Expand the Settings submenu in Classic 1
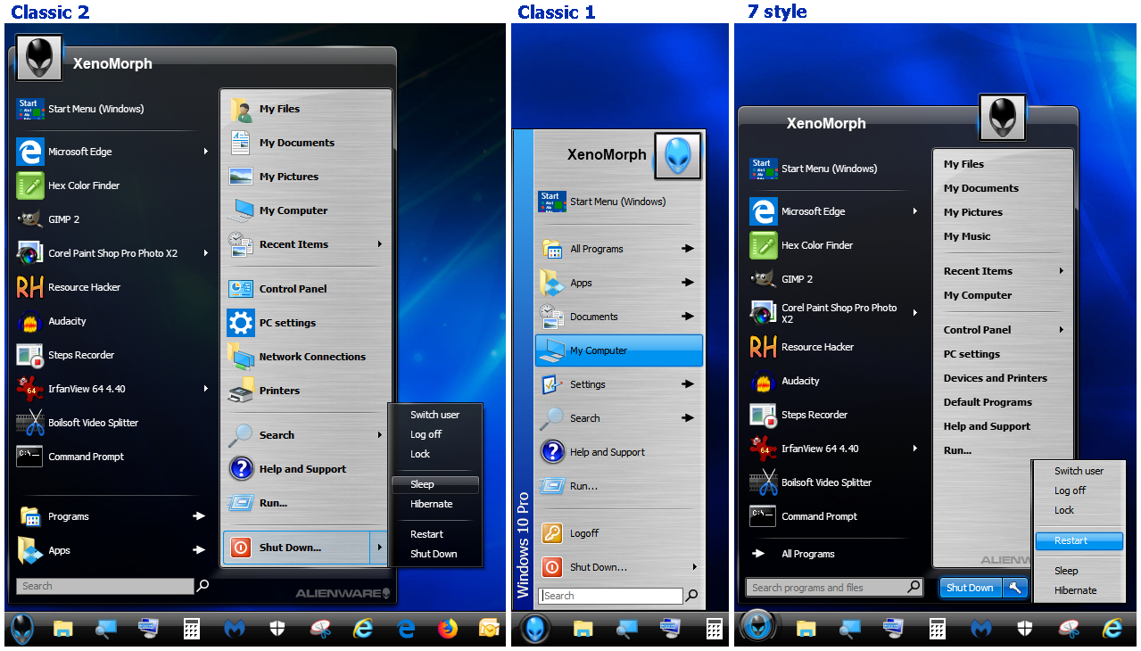 click(x=687, y=384)
